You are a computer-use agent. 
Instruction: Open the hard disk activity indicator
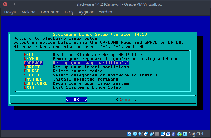coord(129,134)
